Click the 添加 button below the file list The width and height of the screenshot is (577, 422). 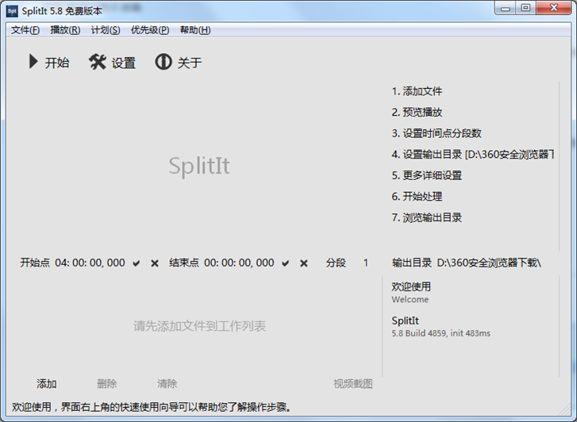[46, 384]
